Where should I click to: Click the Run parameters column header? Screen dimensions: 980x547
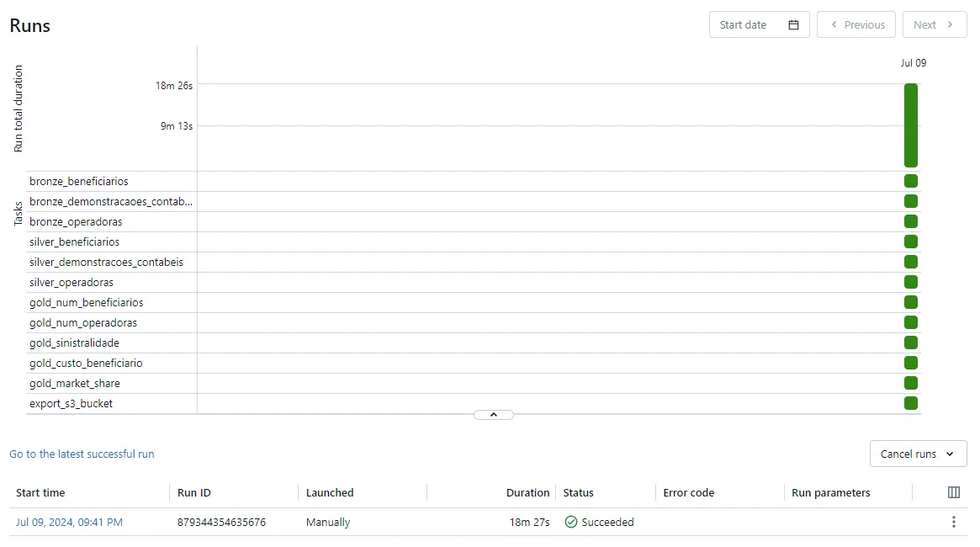(830, 492)
